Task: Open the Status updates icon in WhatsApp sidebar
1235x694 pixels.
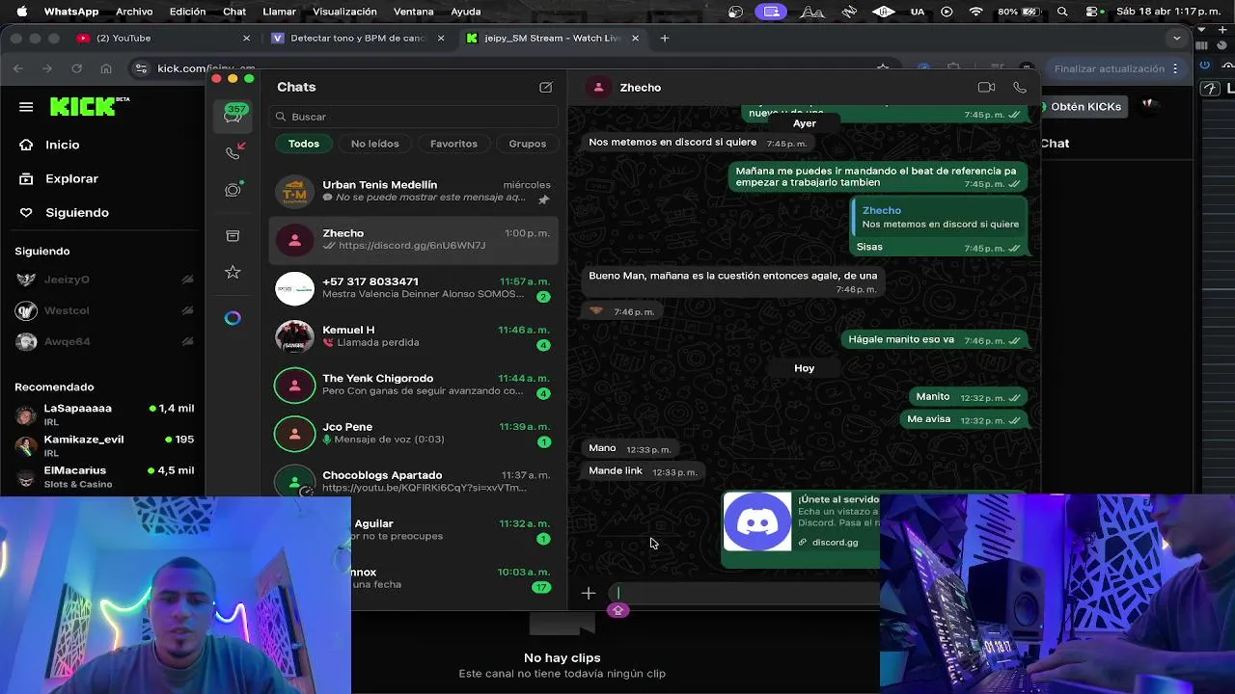Action: (x=233, y=190)
